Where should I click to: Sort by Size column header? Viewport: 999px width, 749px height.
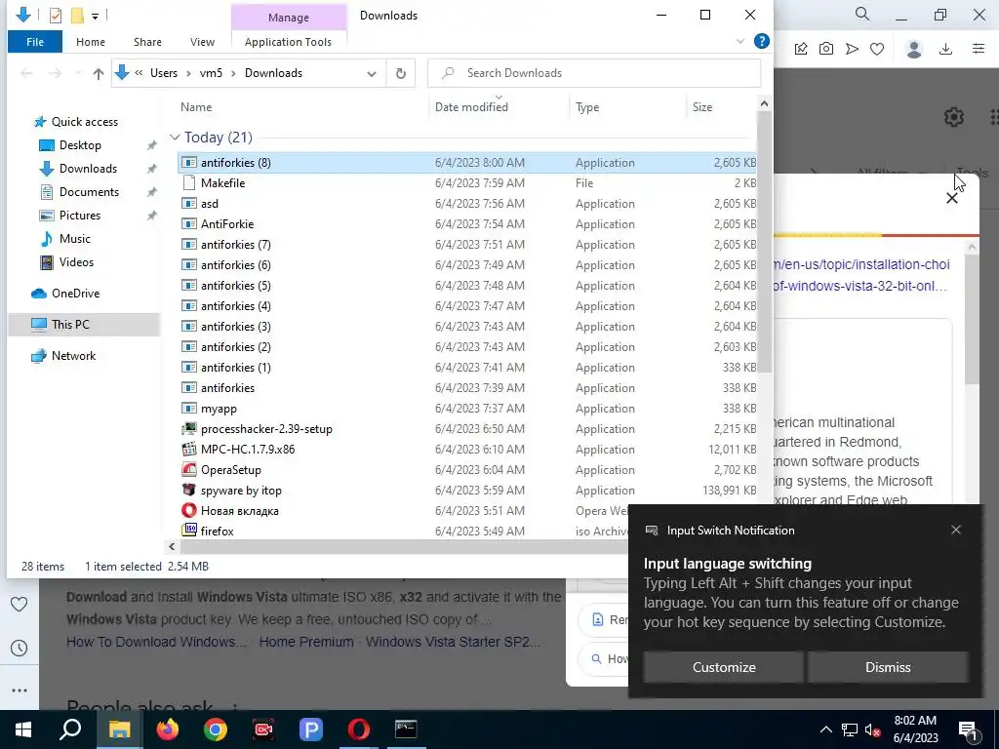coord(702,107)
